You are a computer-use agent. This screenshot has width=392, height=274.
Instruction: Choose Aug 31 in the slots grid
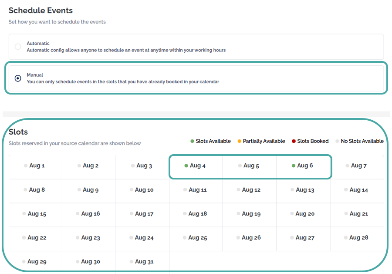tap(142, 262)
